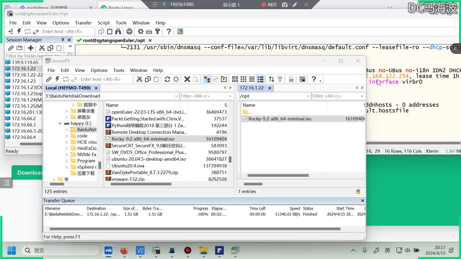
Task: Switch to large icons view in SecureFX
Action: tap(235, 79)
